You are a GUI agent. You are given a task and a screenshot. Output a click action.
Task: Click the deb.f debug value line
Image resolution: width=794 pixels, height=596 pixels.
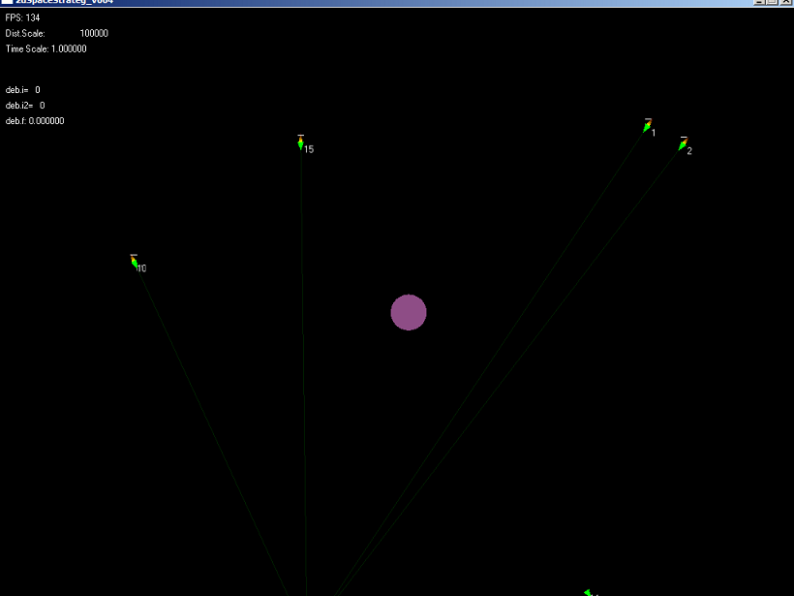(x=35, y=120)
